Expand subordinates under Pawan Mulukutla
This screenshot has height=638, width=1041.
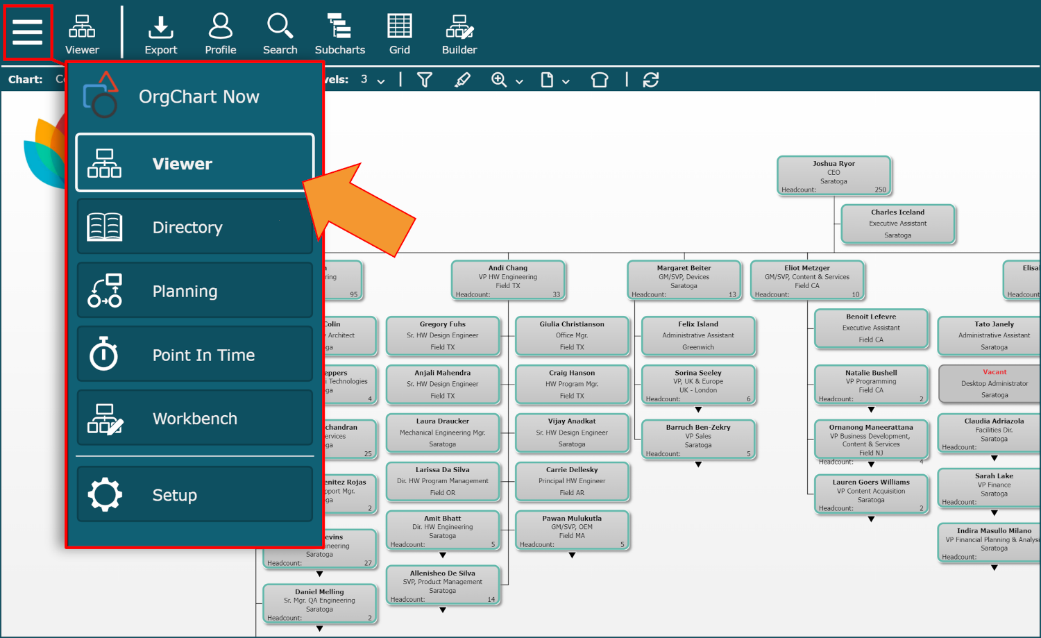tap(572, 555)
